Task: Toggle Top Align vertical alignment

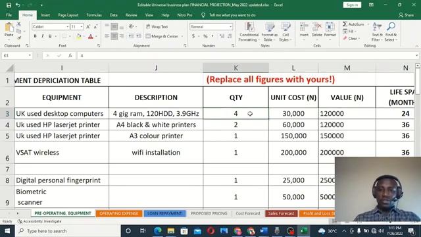Action: (x=107, y=26)
